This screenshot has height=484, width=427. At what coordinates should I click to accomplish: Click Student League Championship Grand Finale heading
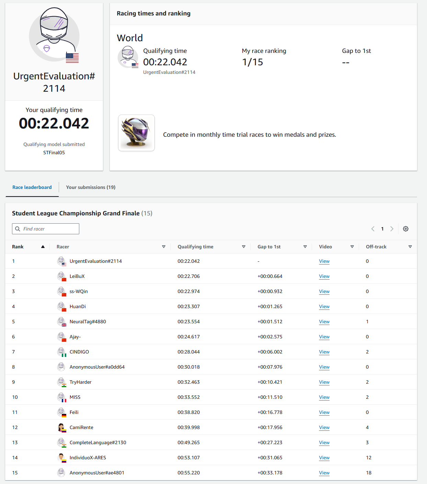pyautogui.click(x=76, y=213)
